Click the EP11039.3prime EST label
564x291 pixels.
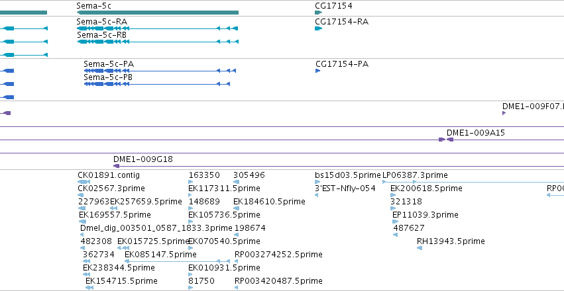pos(425,214)
